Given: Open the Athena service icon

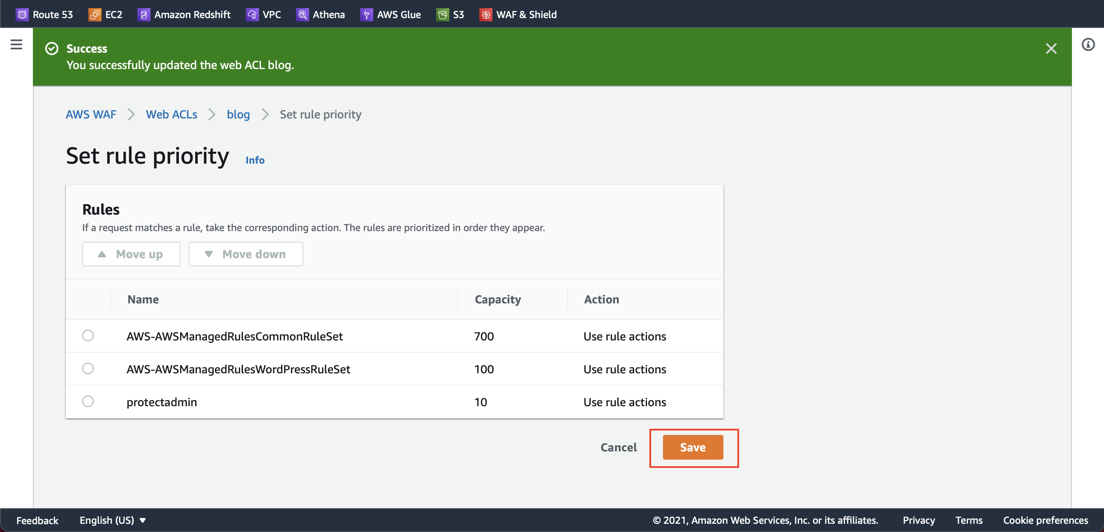Looking at the screenshot, I should [302, 14].
